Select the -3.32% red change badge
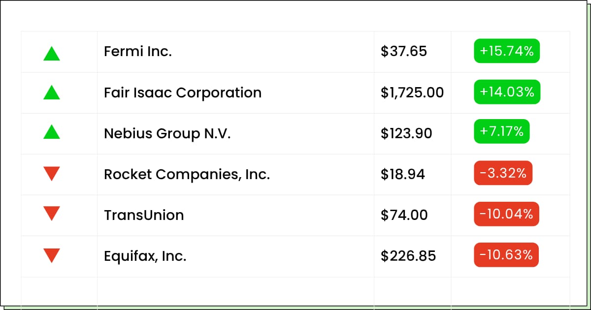The width and height of the screenshot is (591, 310). (x=503, y=173)
